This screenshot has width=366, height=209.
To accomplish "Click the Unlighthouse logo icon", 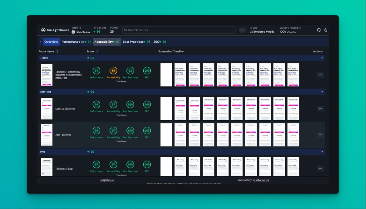I will (43, 30).
